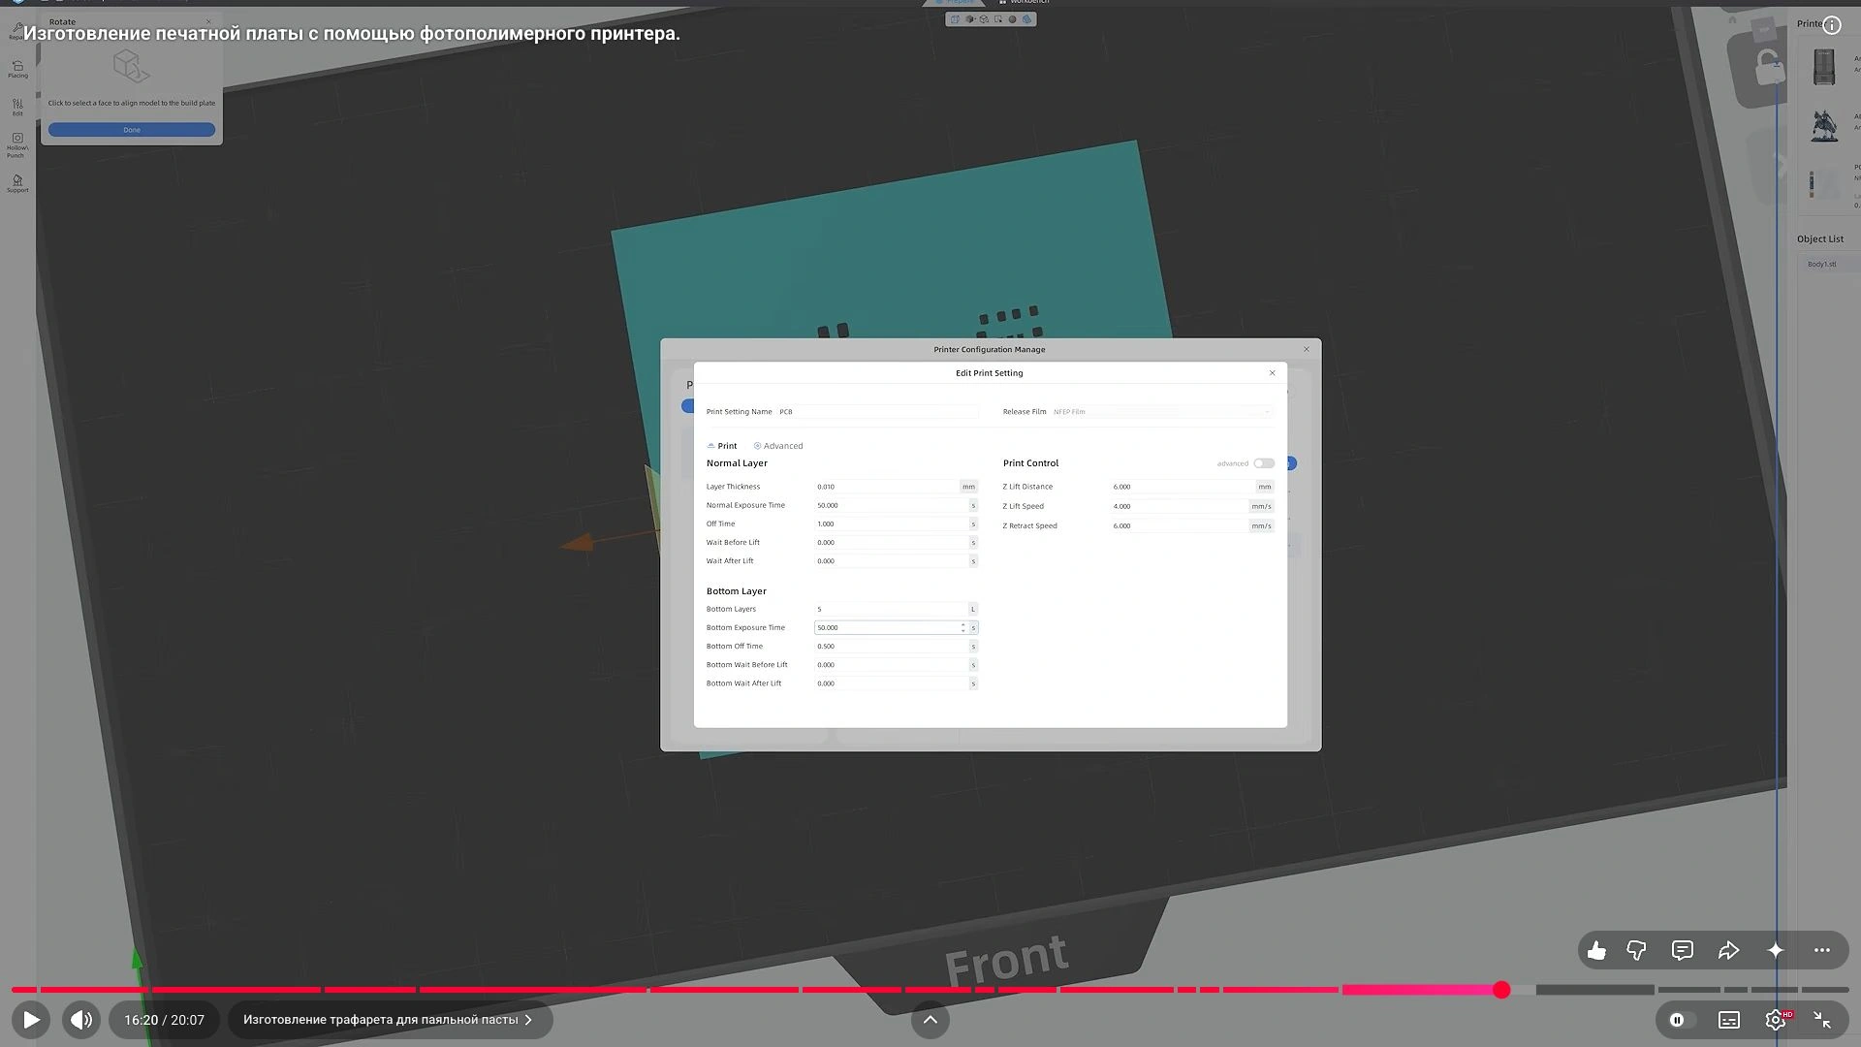This screenshot has height=1047, width=1861.
Task: Open more actions three-dot menu
Action: [1822, 951]
